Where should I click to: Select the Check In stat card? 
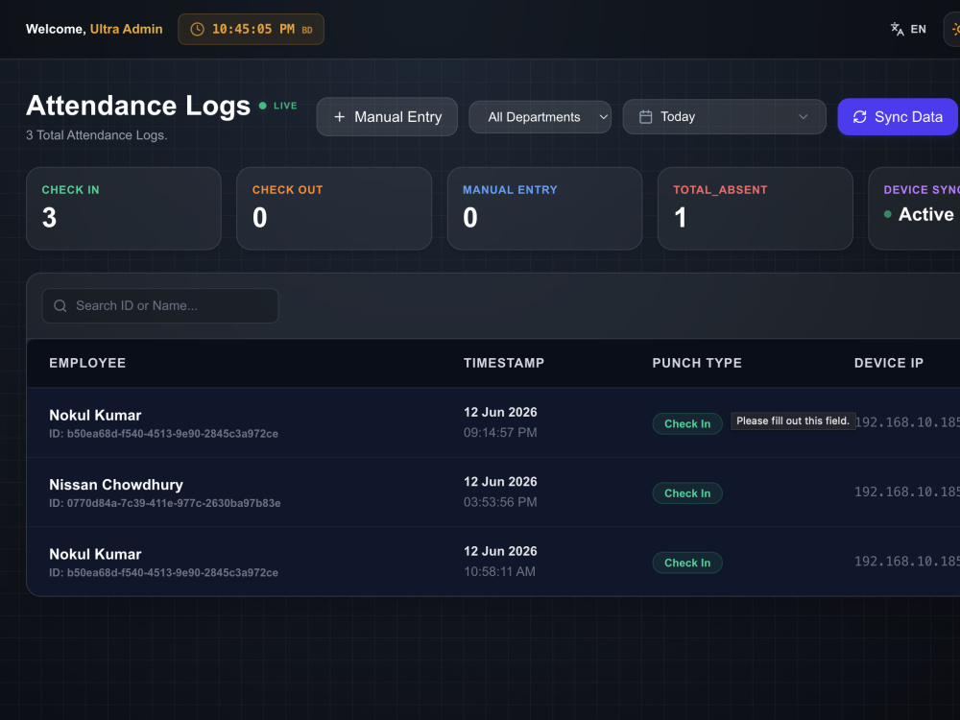pos(124,208)
